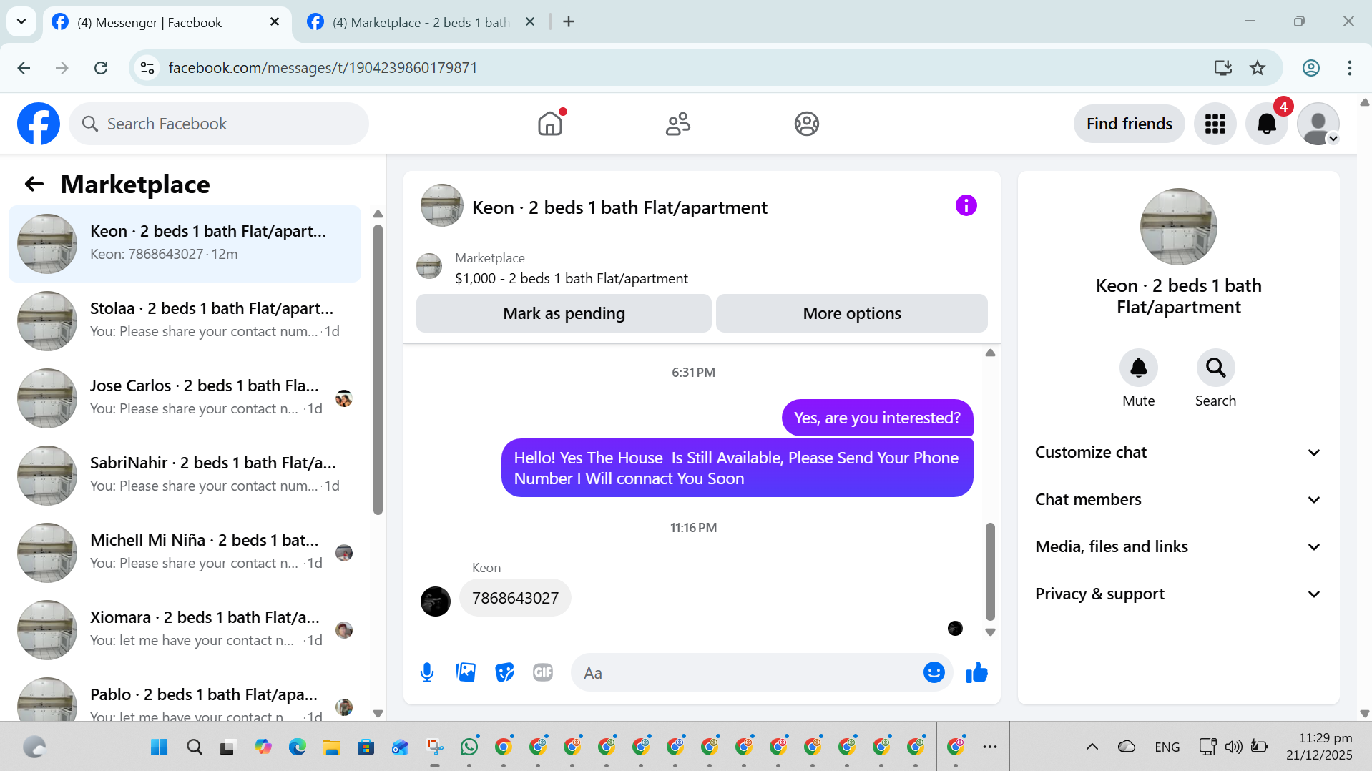Show hidden system tray icons chevron
The image size is (1372, 771).
point(1092,747)
